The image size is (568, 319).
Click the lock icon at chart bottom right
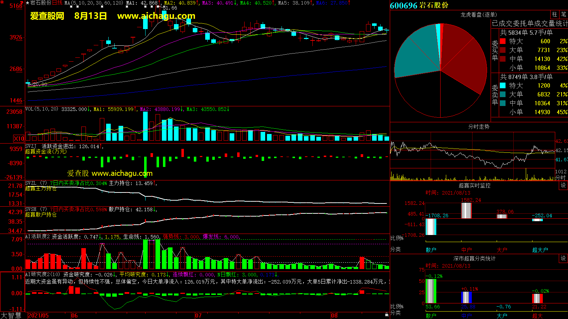point(387,314)
